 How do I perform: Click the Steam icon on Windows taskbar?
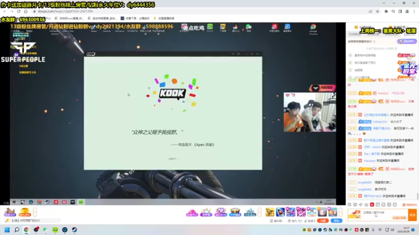[x=74, y=230]
